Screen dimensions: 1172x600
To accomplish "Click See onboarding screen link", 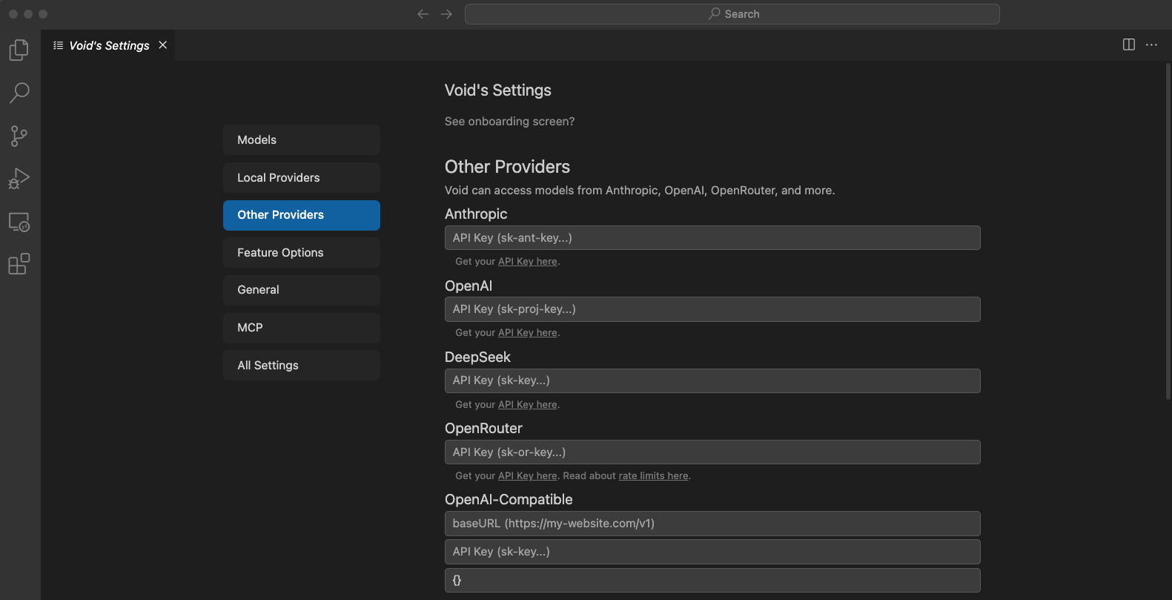I will click(x=509, y=122).
